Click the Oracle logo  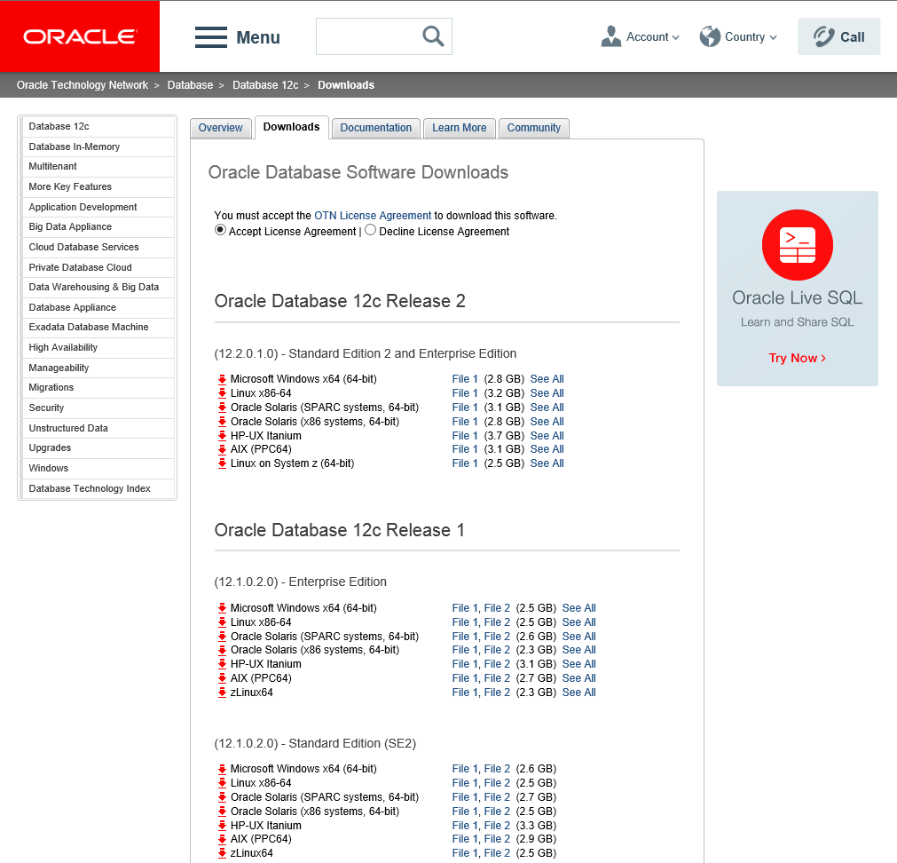(x=80, y=36)
